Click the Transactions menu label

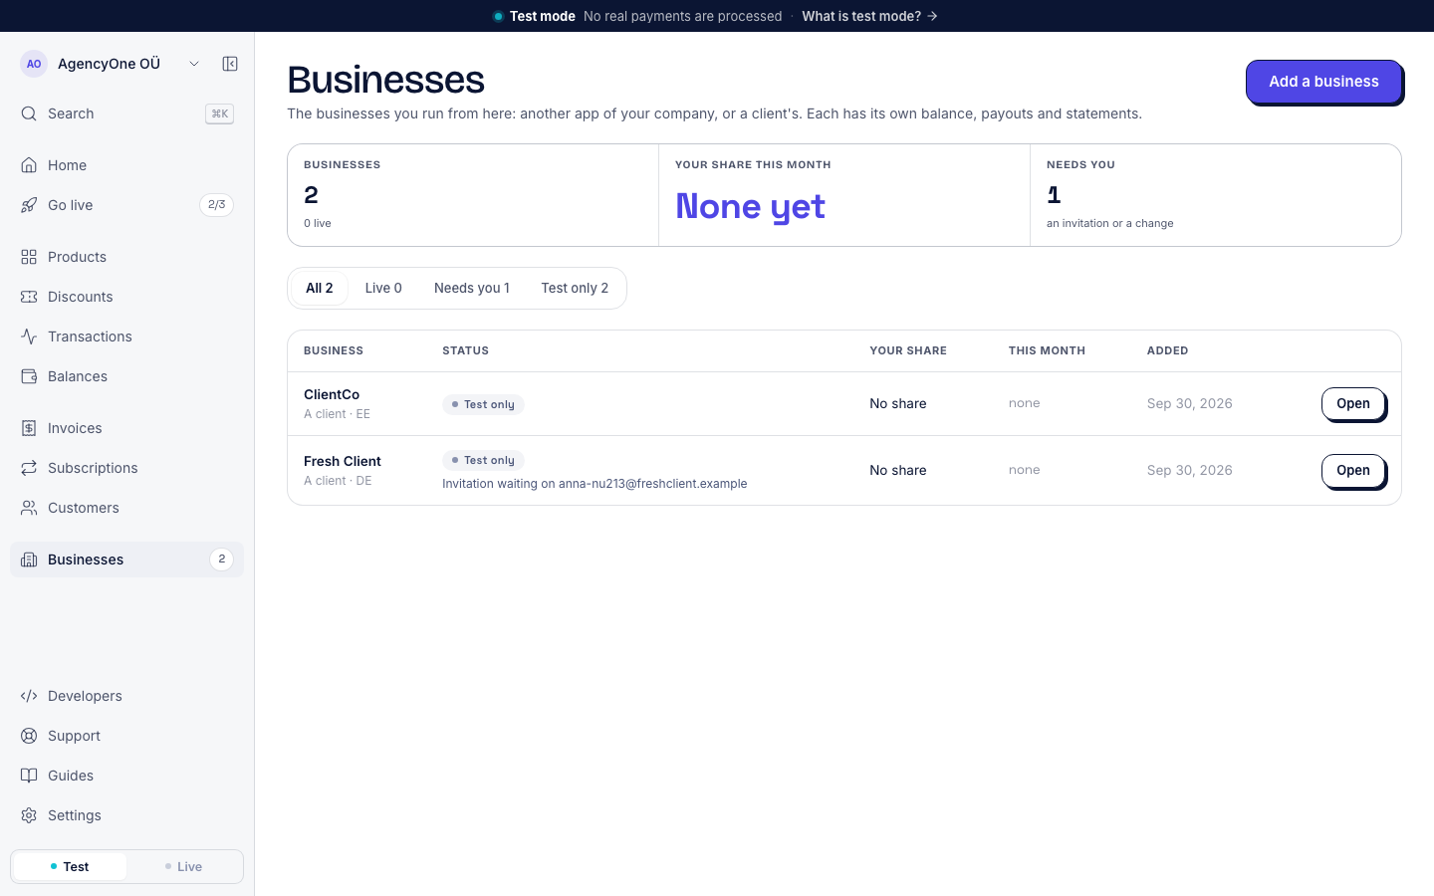tap(90, 336)
